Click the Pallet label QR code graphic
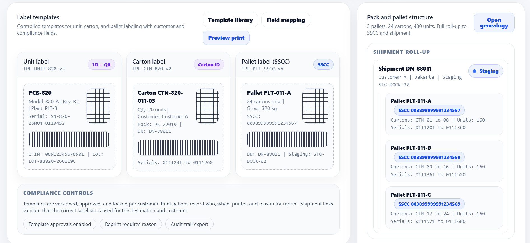530x243 pixels. [x=315, y=106]
